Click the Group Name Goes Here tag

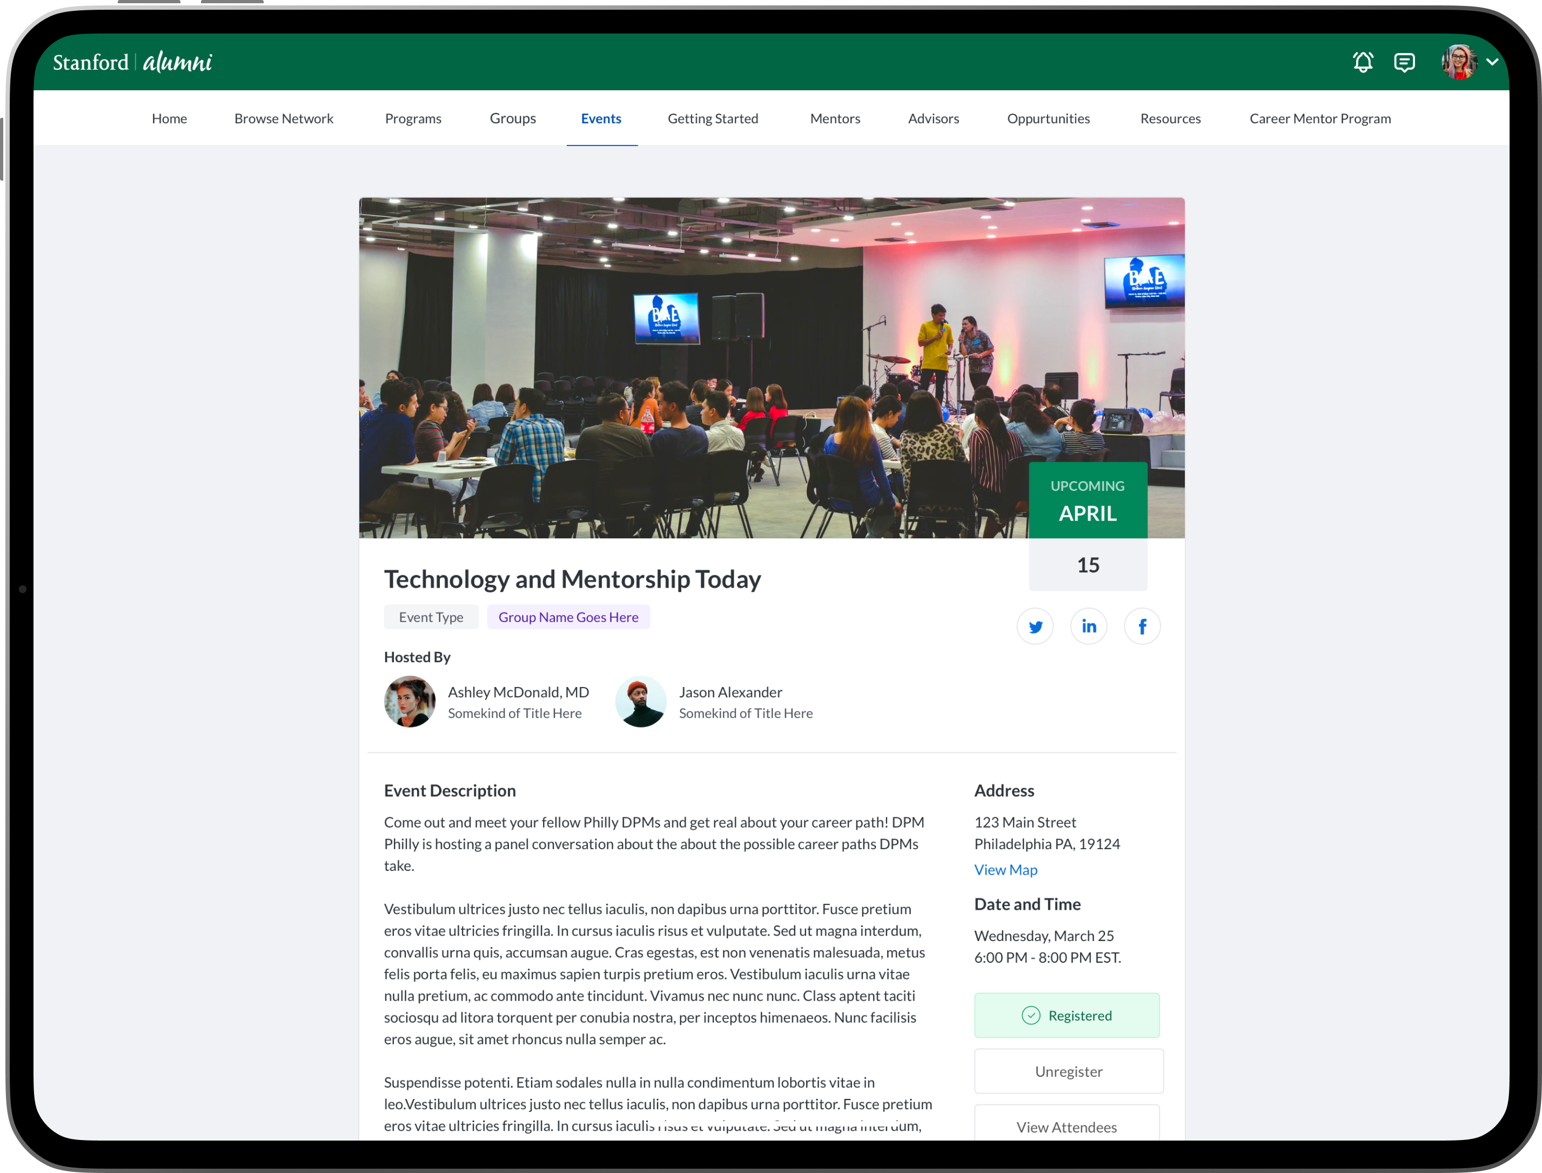pos(568,617)
